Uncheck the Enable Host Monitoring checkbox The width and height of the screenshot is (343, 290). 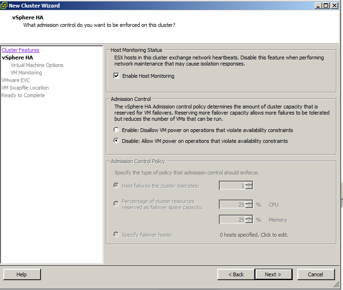pos(117,76)
